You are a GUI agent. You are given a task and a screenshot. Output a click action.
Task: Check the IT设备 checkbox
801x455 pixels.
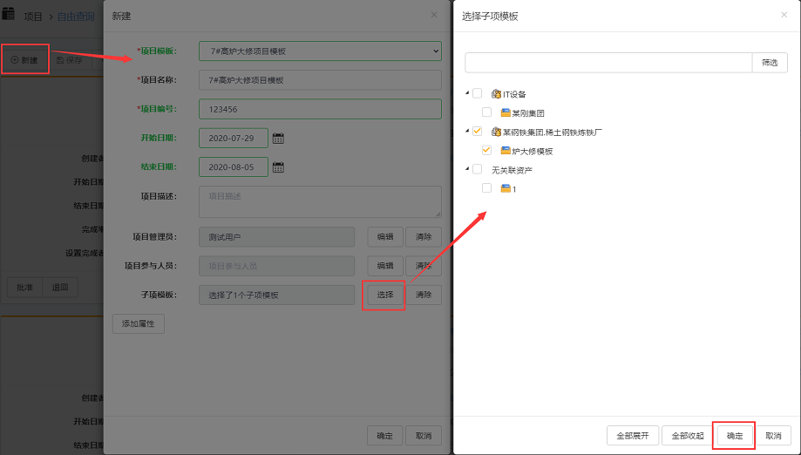(477, 93)
